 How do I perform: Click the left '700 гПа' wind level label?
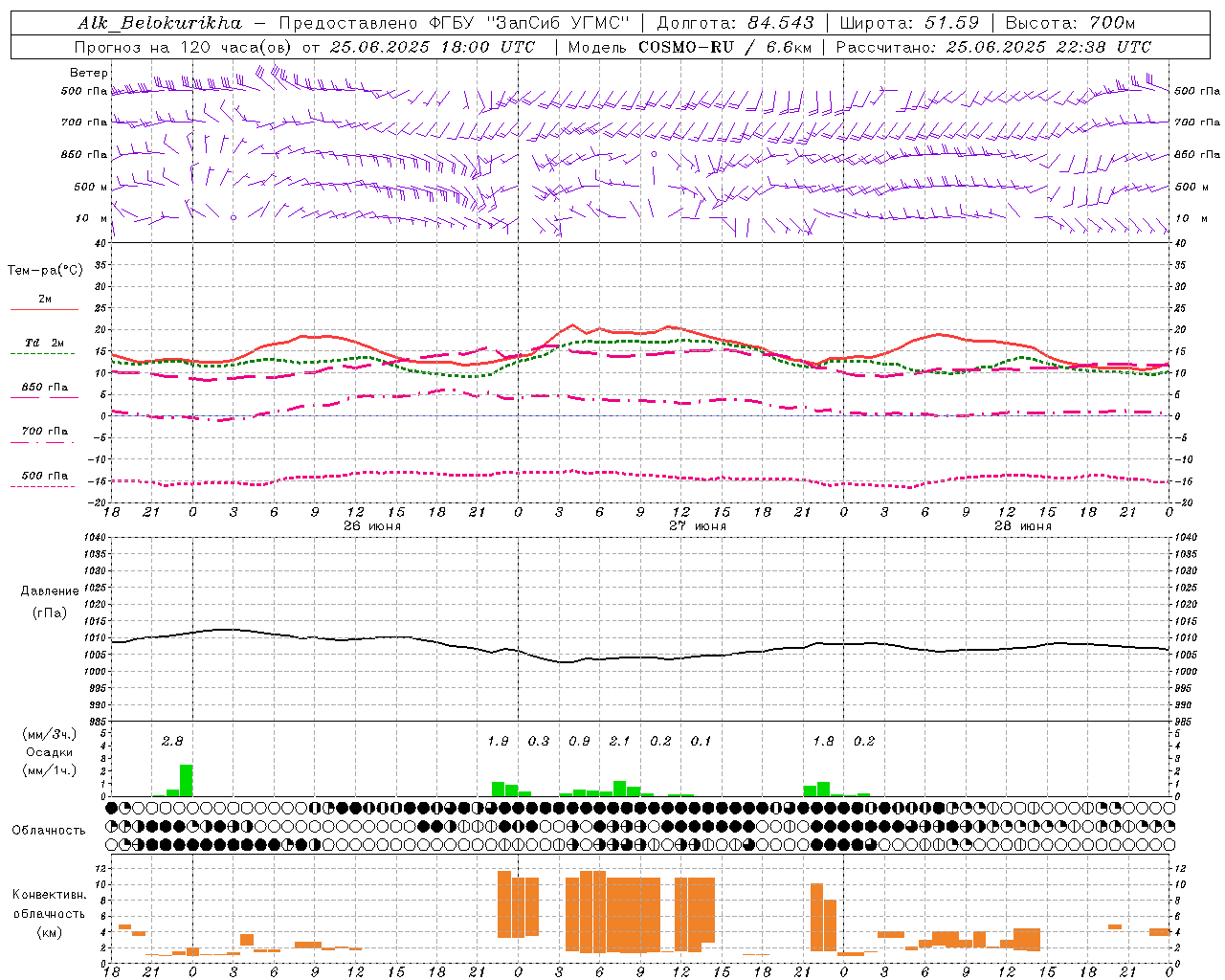[x=84, y=122]
